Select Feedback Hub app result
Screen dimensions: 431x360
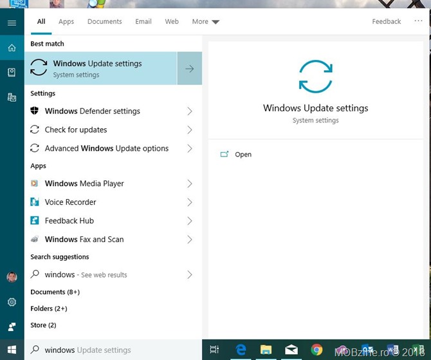point(113,221)
